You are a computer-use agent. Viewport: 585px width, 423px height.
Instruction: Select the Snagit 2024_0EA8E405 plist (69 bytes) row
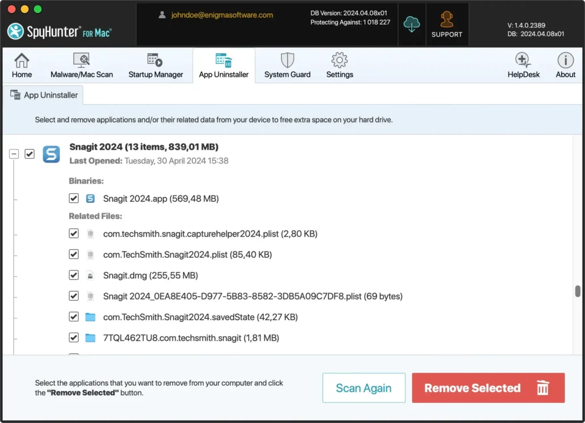[x=253, y=297]
